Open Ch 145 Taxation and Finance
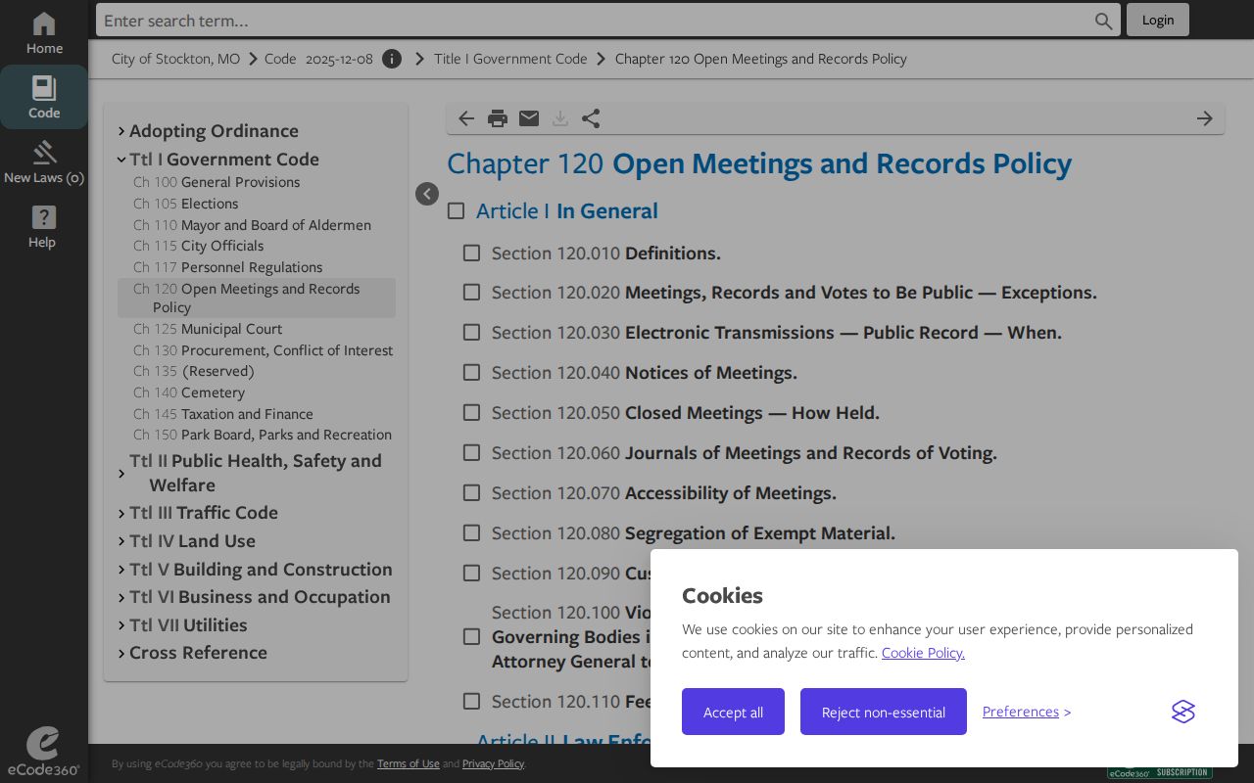This screenshot has height=783, width=1254. click(x=223, y=414)
